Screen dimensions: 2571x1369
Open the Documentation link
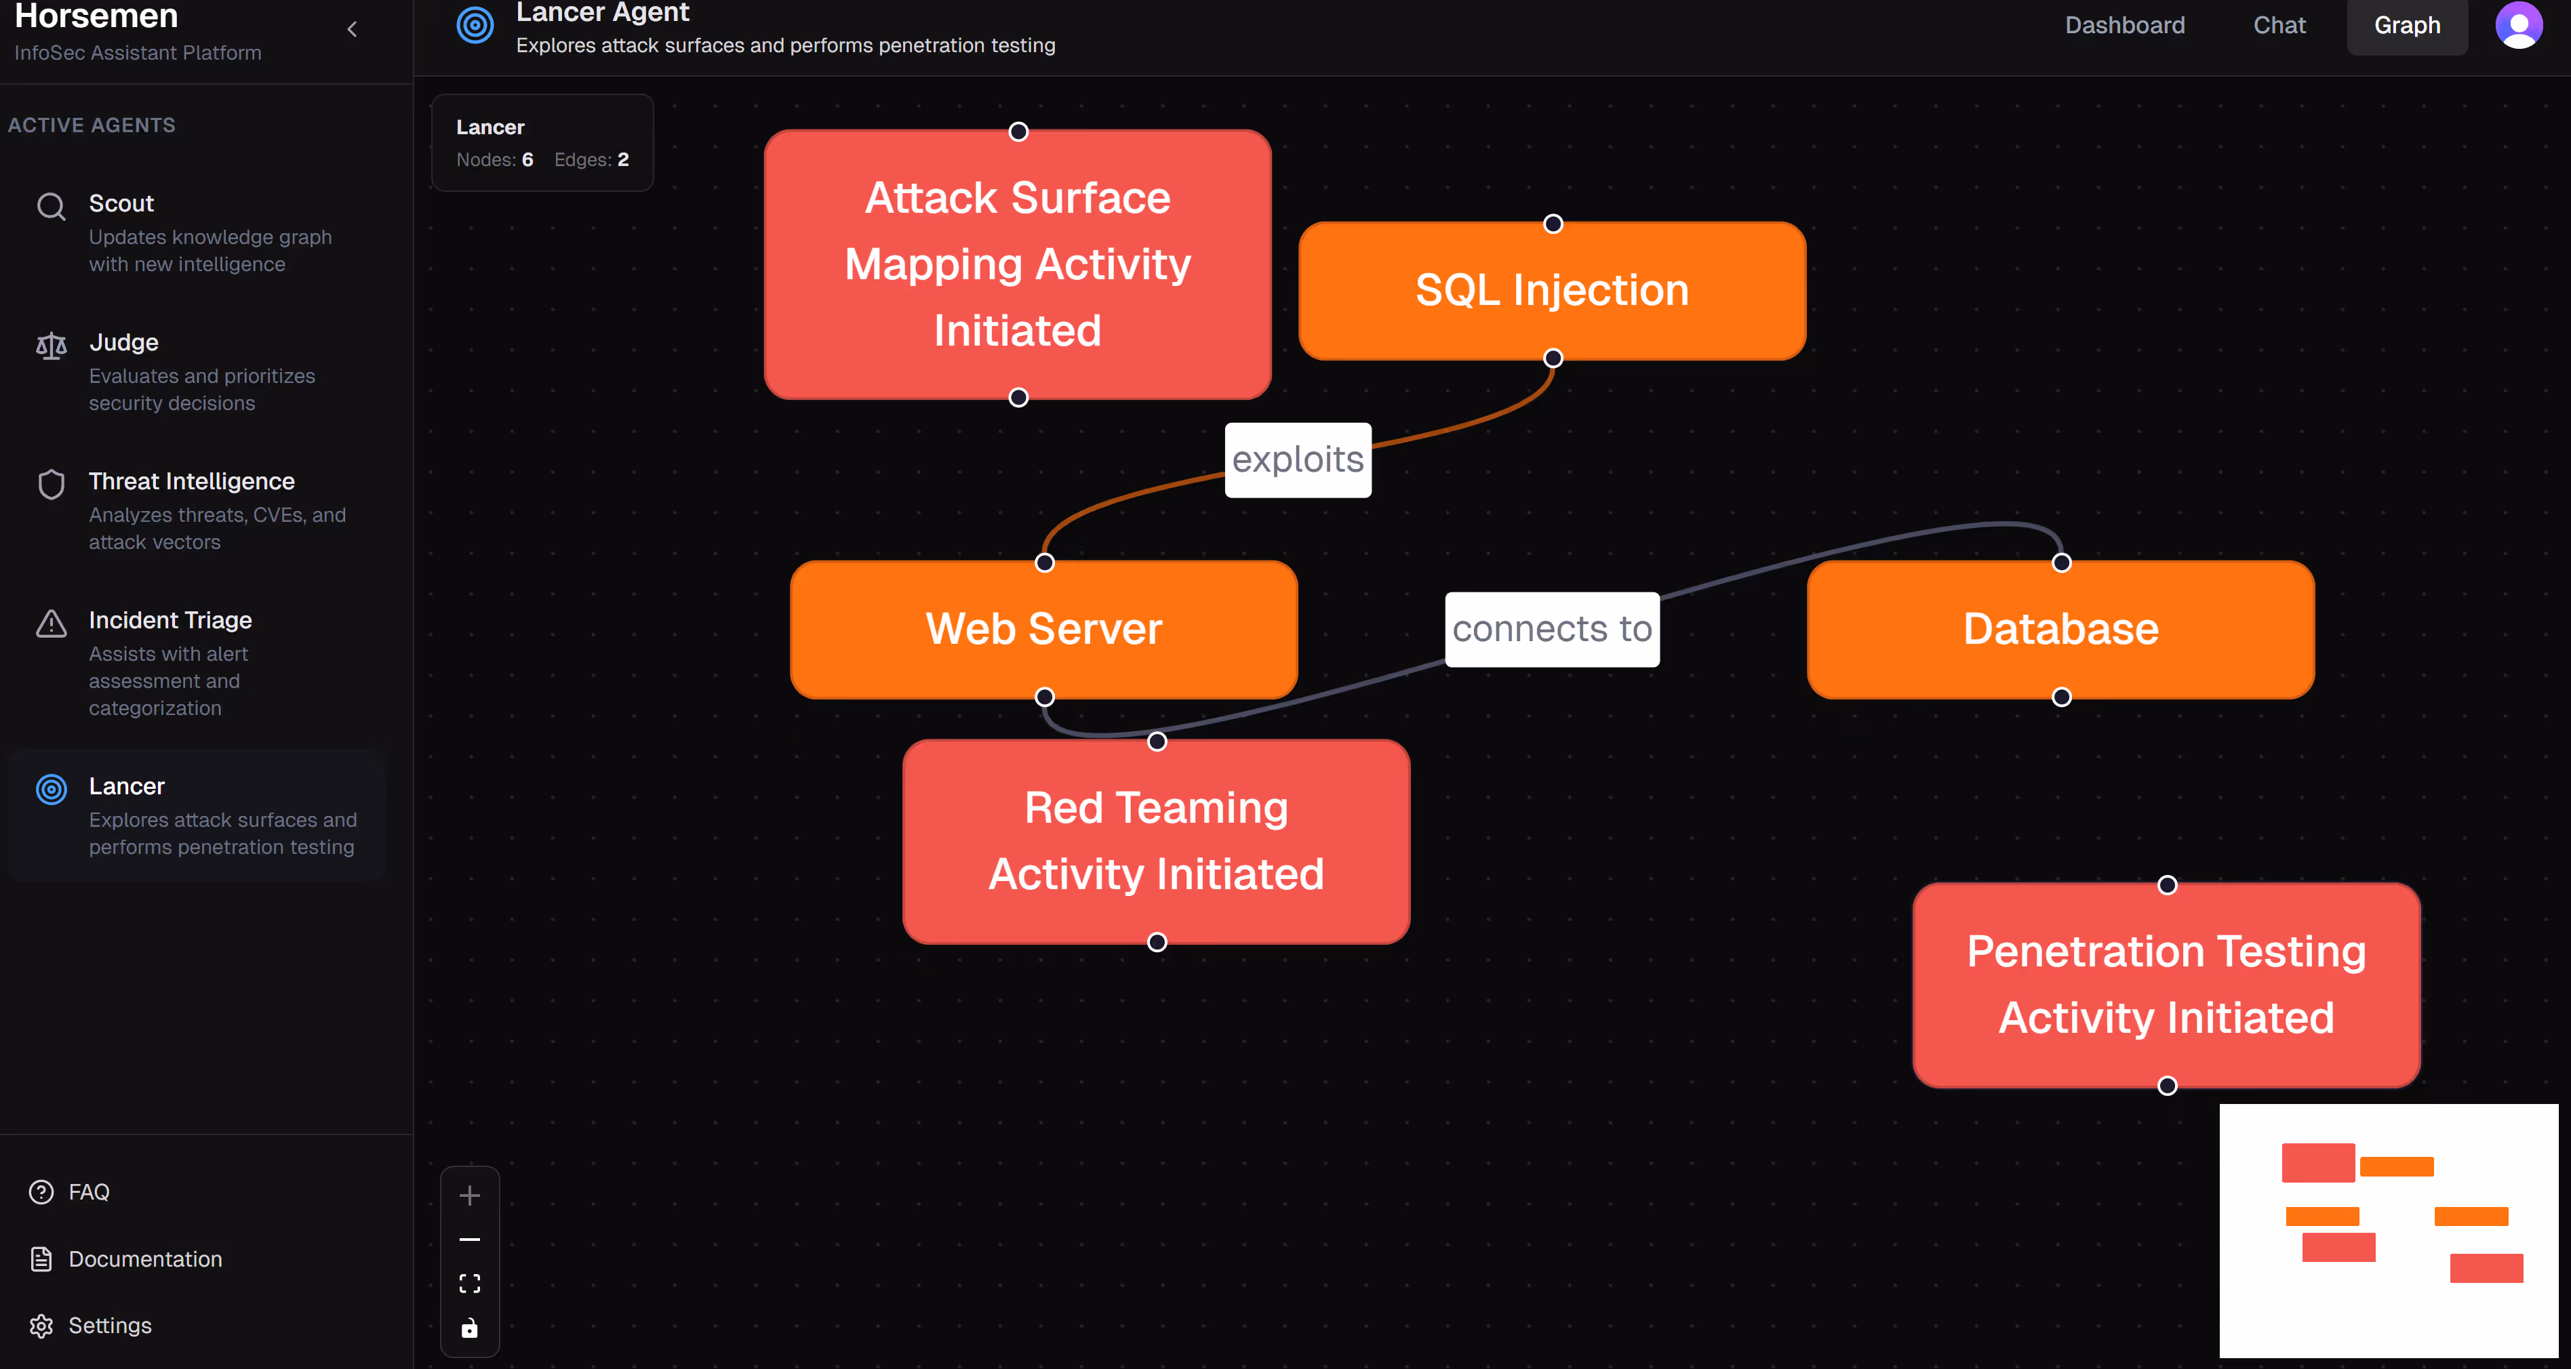click(144, 1259)
